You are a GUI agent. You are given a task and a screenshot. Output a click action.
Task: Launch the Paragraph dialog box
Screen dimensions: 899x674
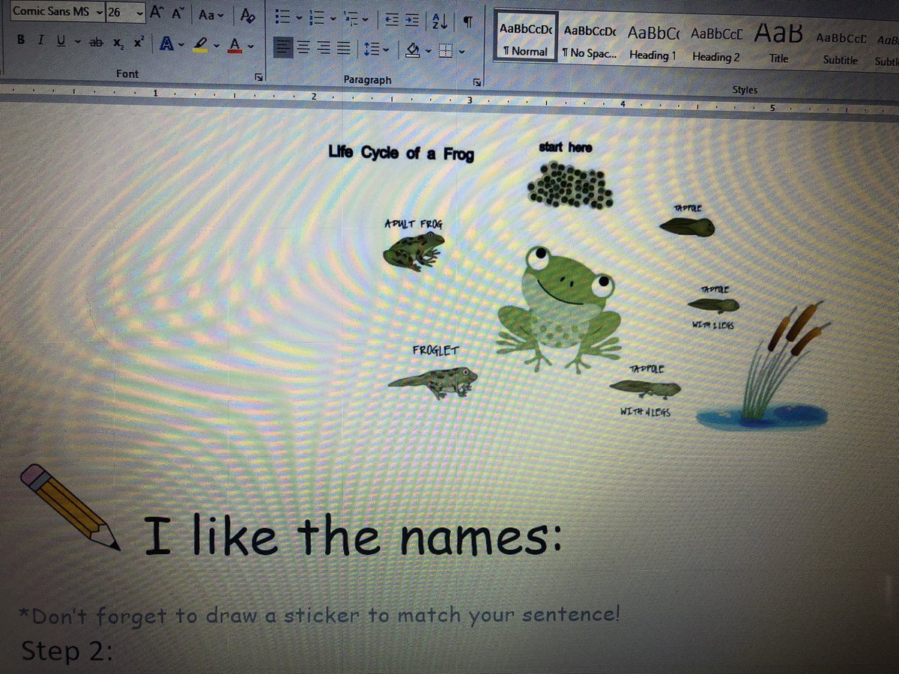pyautogui.click(x=476, y=81)
